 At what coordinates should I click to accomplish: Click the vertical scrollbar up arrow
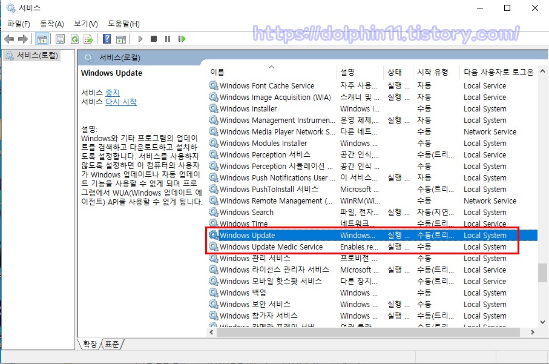pos(543,71)
